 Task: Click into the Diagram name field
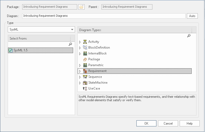[104, 16]
